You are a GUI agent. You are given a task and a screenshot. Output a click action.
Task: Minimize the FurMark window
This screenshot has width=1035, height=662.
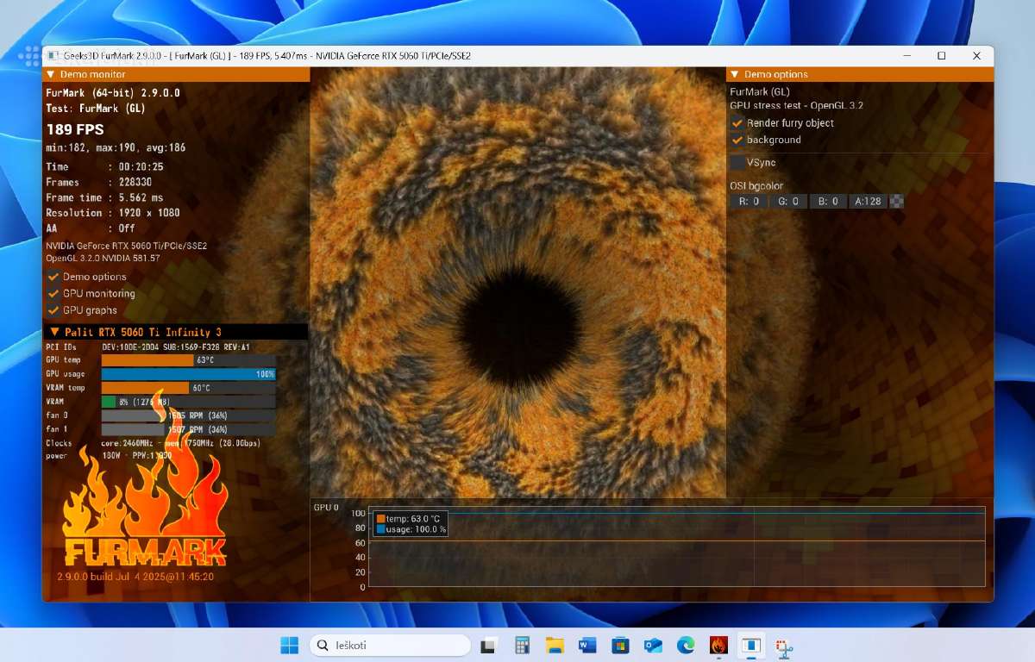[x=906, y=55]
